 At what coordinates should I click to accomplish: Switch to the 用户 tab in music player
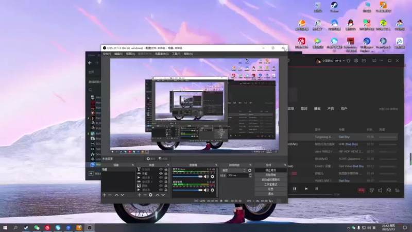click(344, 109)
